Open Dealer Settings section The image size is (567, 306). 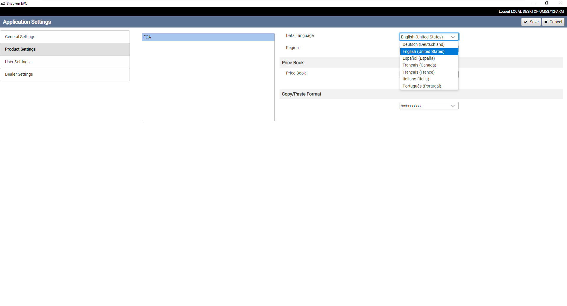click(65, 75)
